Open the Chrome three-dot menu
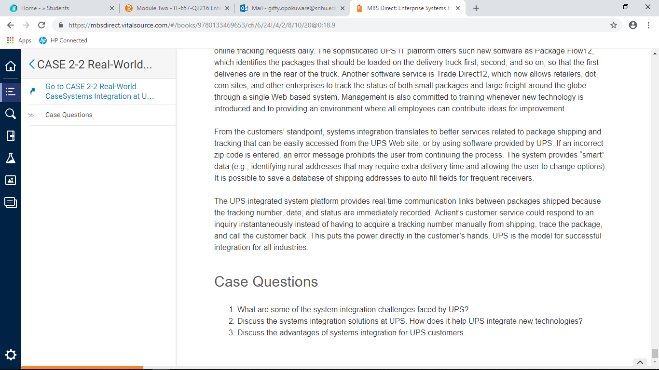 [x=648, y=25]
